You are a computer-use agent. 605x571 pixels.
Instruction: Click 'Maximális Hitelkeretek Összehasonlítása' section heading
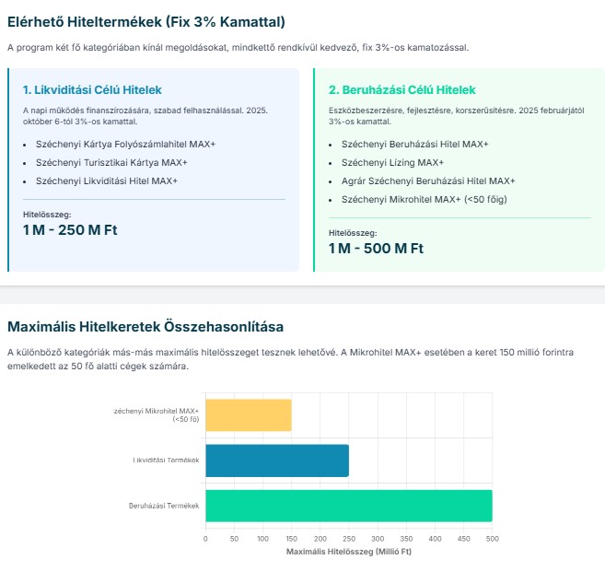click(x=145, y=327)
